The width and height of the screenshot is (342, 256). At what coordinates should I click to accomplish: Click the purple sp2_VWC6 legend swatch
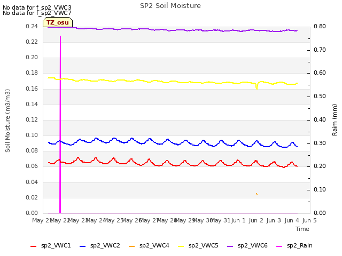pyautogui.click(x=230, y=246)
